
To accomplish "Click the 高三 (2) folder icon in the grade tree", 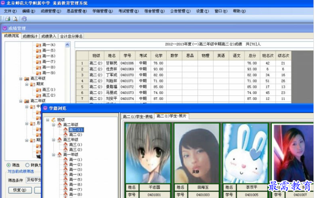I will pos(39,95).
